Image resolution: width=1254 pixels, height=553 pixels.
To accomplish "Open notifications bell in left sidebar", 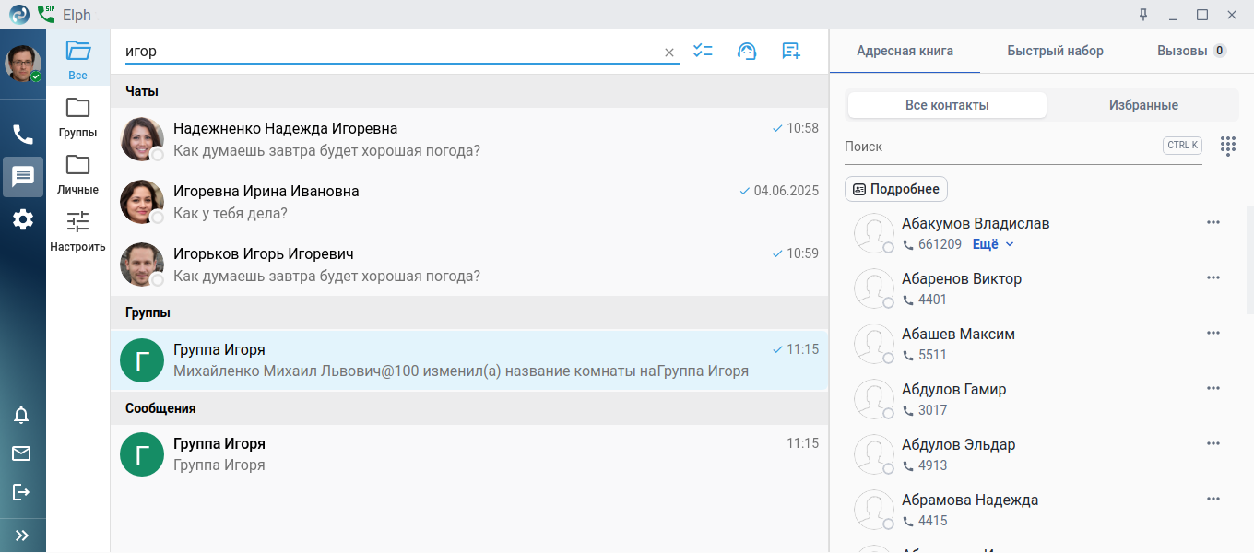I will point(21,415).
